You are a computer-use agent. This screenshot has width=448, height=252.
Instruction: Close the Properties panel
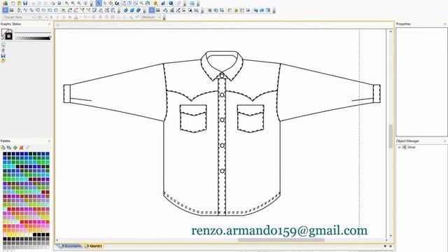[x=445, y=24]
